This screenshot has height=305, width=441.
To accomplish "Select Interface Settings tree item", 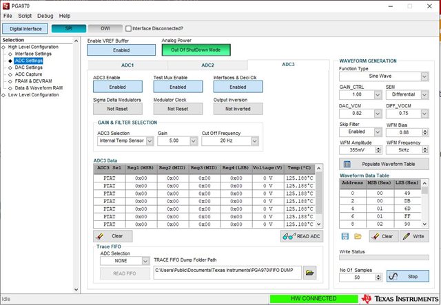I will (x=33, y=54).
